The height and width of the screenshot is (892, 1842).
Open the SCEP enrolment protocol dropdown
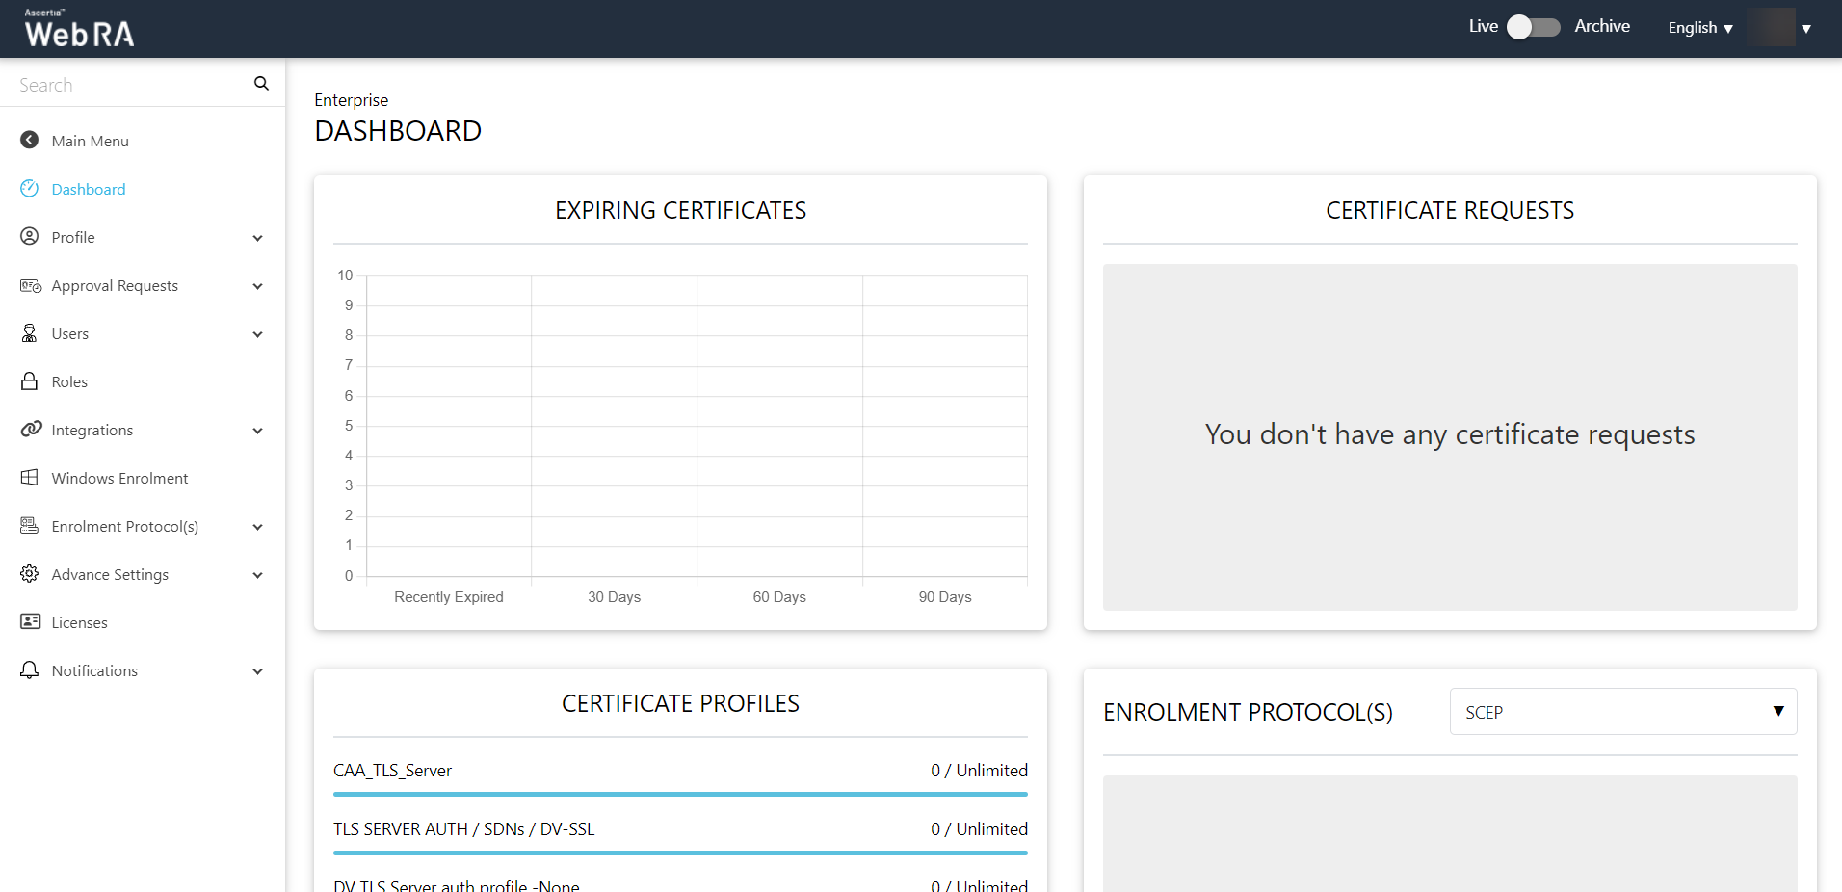1622,712
